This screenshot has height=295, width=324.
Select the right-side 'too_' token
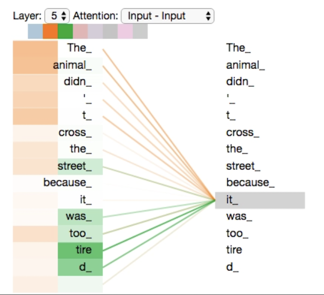coord(237,234)
